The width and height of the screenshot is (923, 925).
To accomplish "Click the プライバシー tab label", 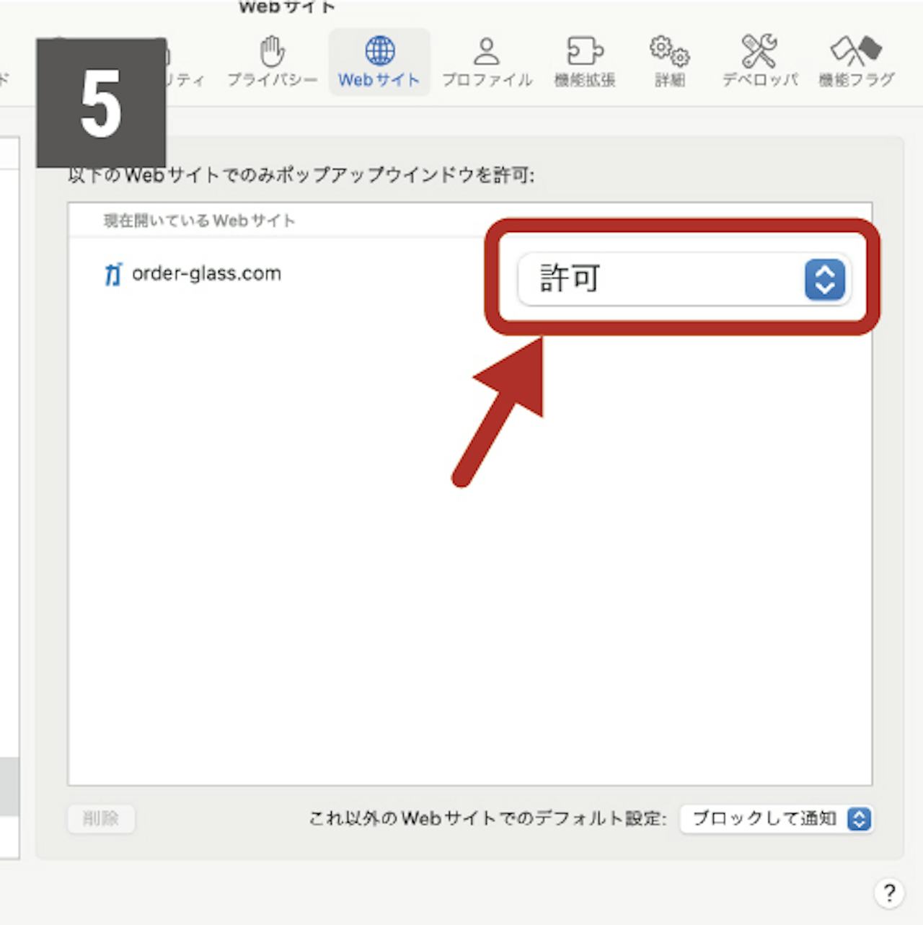I will (x=273, y=80).
